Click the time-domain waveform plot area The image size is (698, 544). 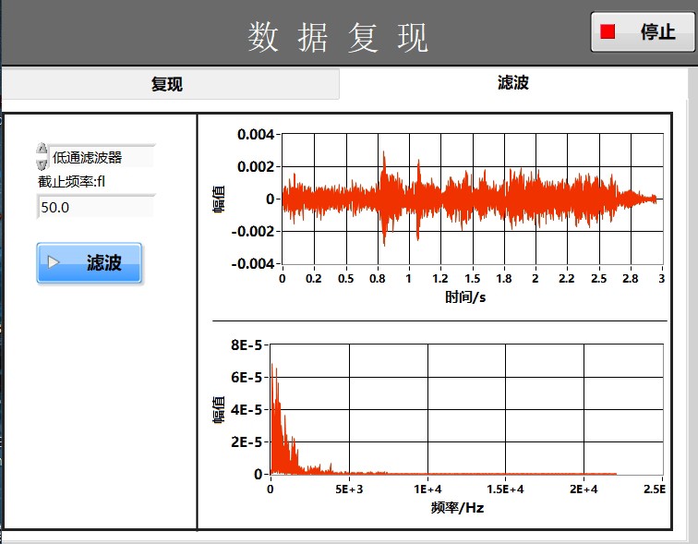click(x=473, y=199)
